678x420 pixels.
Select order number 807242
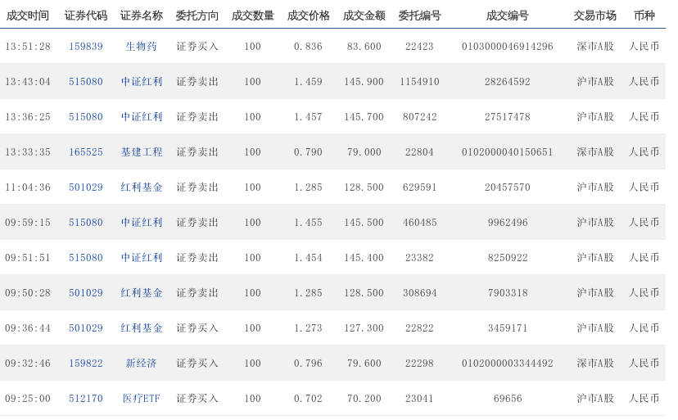[x=419, y=117]
